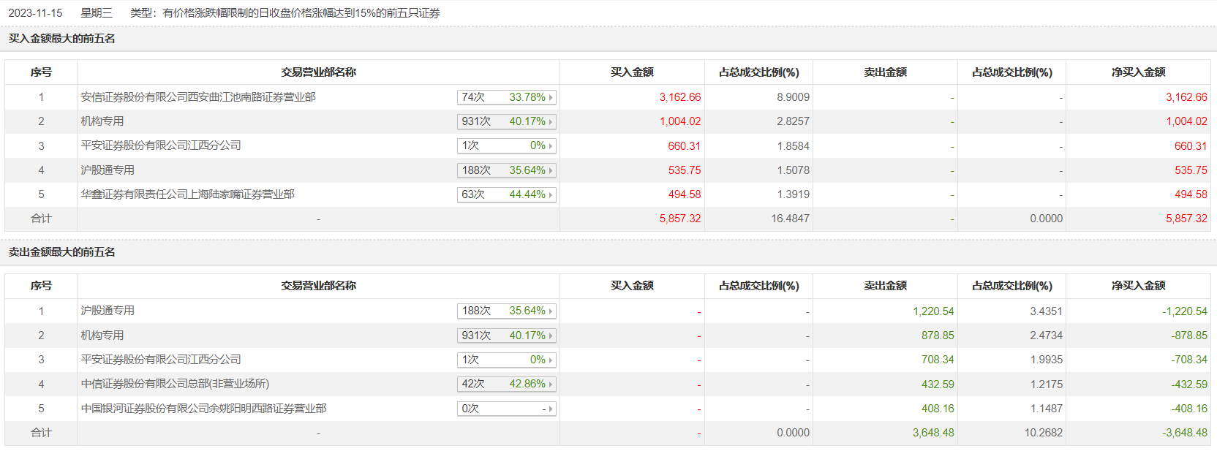Screen dimensions: 1217x451
Task: Click 交易营业部名称 header in the sell table
Action: click(x=318, y=286)
